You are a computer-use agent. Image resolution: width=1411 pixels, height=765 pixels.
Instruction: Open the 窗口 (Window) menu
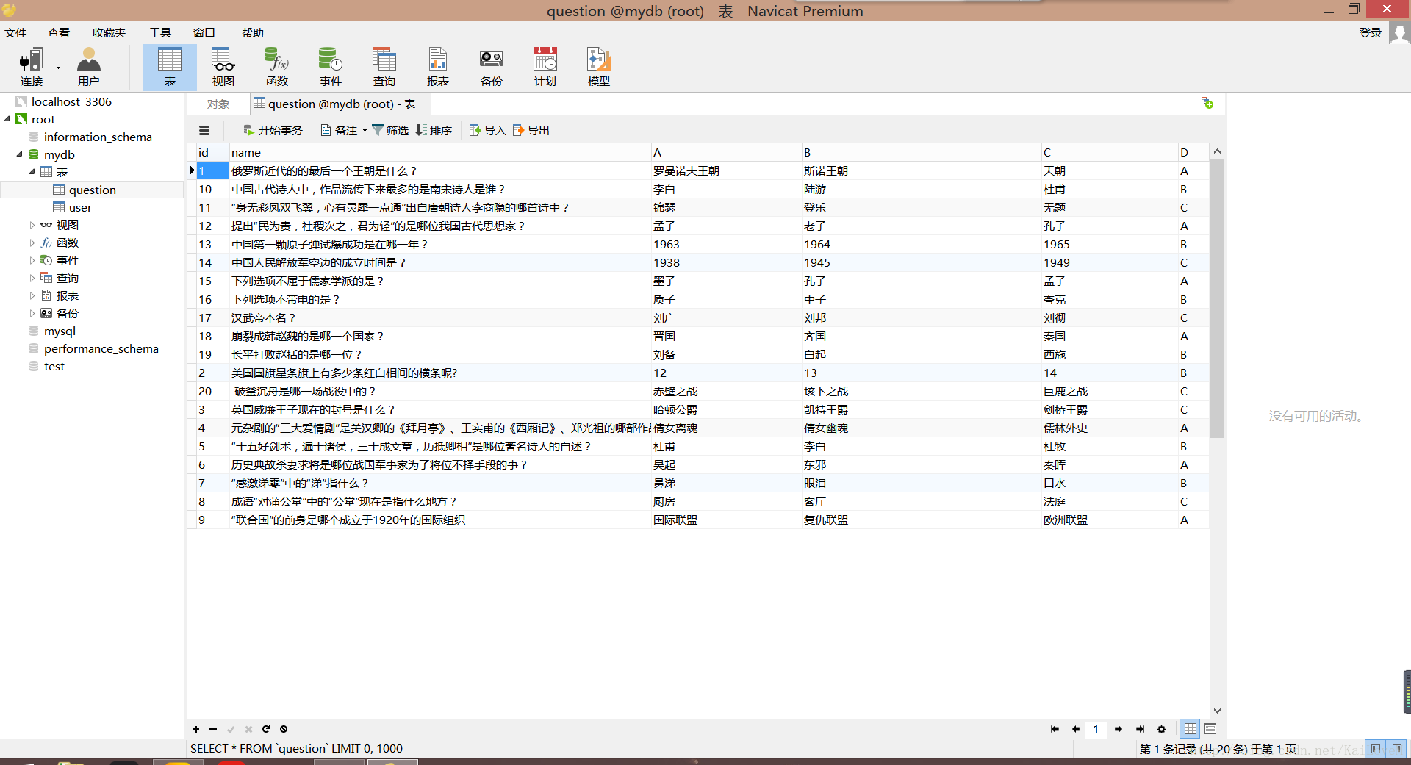204,32
